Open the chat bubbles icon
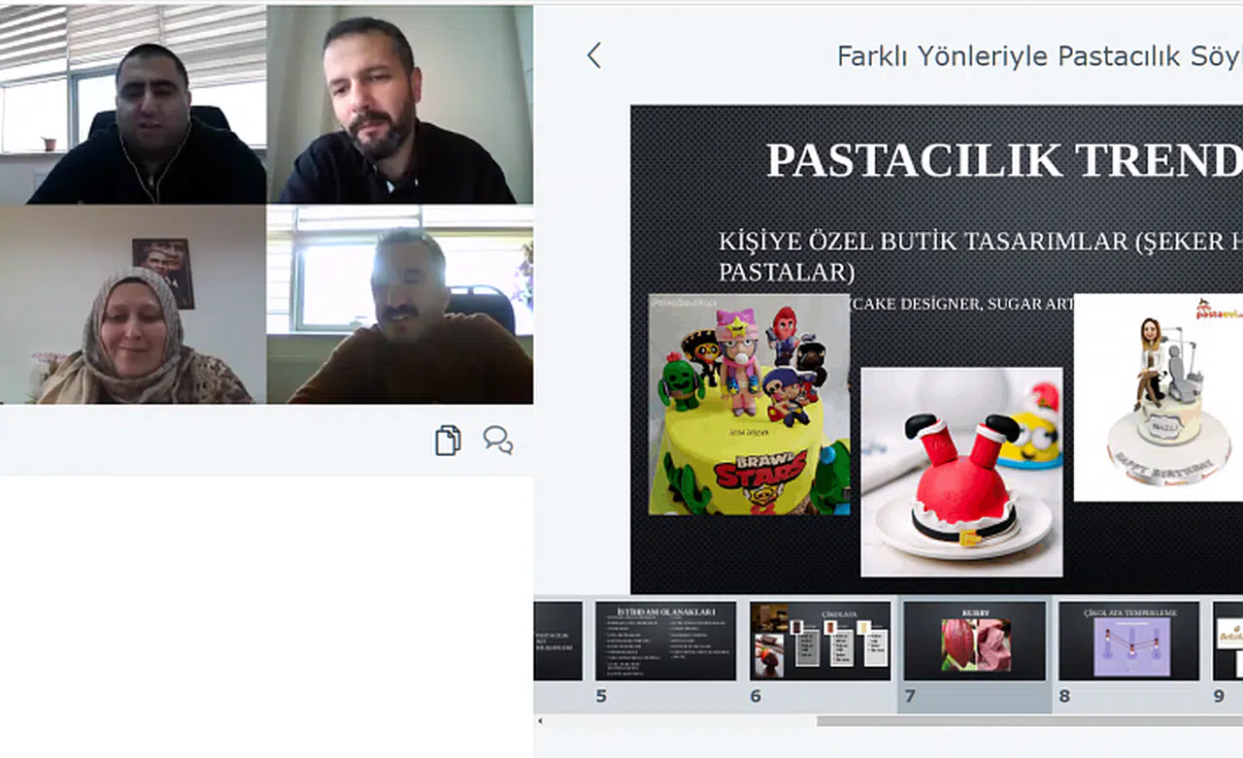Viewport: 1243px width, 758px height. tap(498, 440)
